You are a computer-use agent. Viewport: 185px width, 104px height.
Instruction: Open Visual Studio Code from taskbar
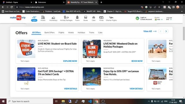90,101
